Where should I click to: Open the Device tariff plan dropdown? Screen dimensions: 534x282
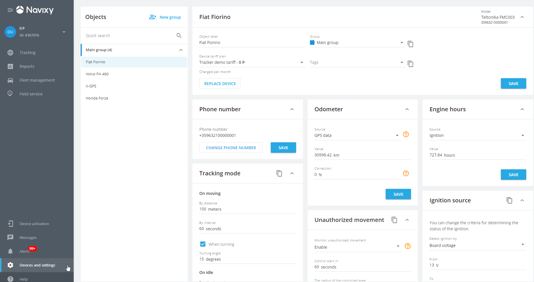point(302,62)
